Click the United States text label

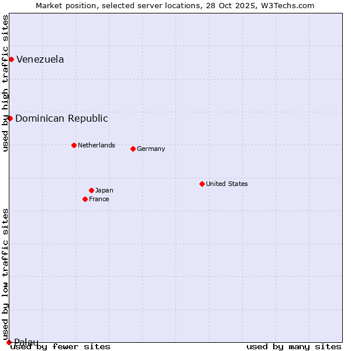coord(226,184)
